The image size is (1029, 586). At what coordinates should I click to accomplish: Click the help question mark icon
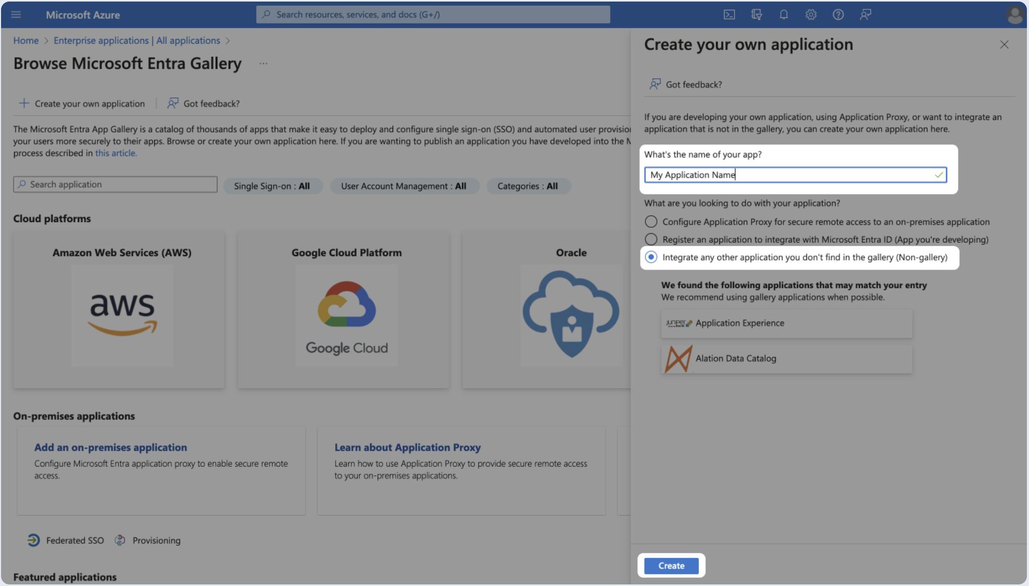point(838,15)
